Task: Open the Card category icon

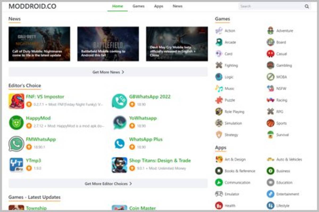Action: 219,54
